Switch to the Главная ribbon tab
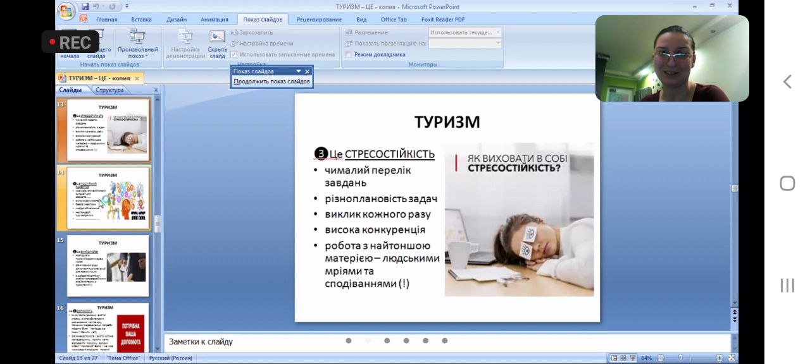The image size is (810, 364). click(x=107, y=20)
